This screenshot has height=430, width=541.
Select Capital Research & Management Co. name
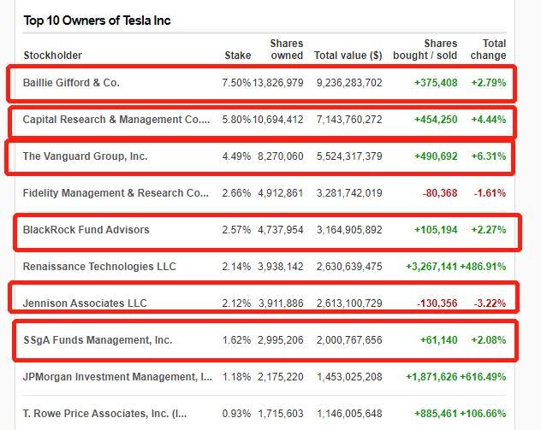tap(116, 120)
